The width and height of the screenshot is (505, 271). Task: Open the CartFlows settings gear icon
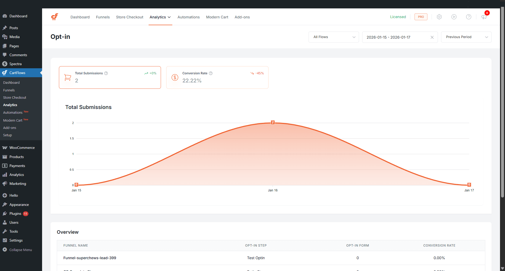pos(439,17)
